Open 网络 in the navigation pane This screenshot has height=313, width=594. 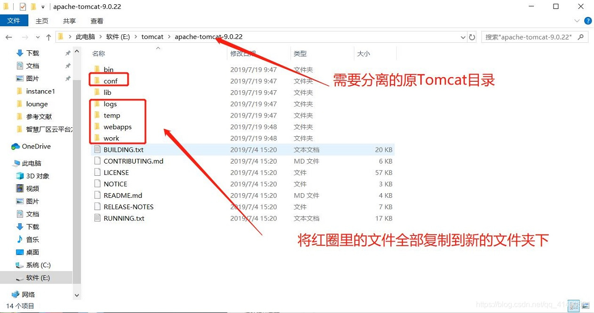pos(28,294)
